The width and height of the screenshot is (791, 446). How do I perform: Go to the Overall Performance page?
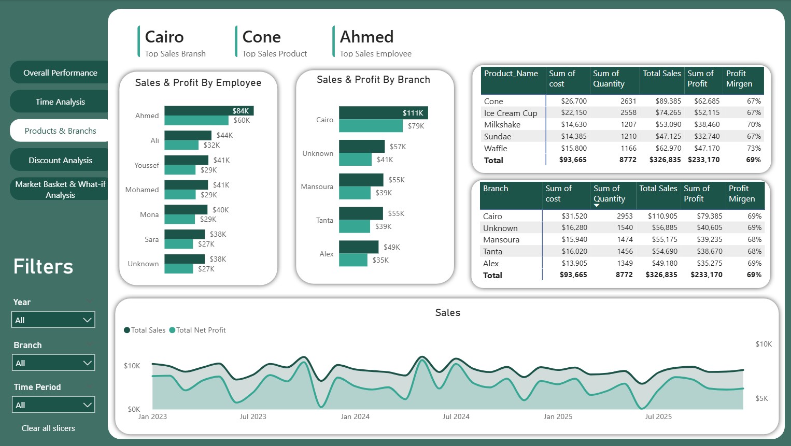tap(60, 73)
